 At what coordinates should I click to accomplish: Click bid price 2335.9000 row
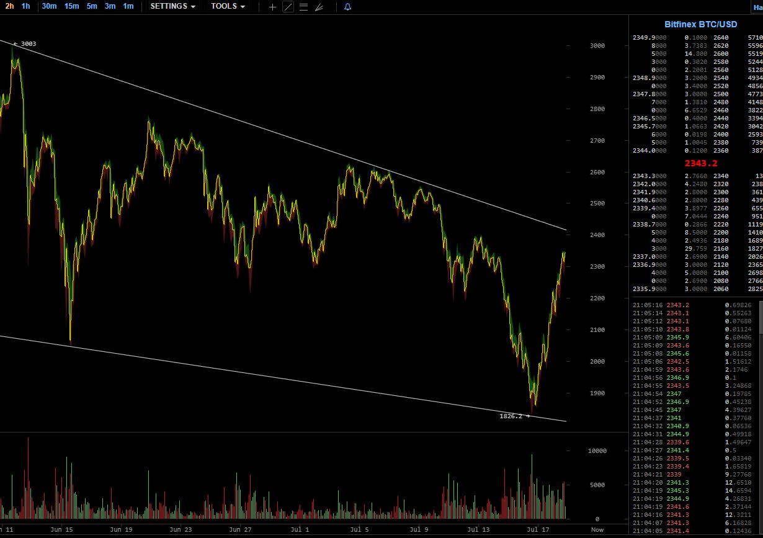(649, 289)
